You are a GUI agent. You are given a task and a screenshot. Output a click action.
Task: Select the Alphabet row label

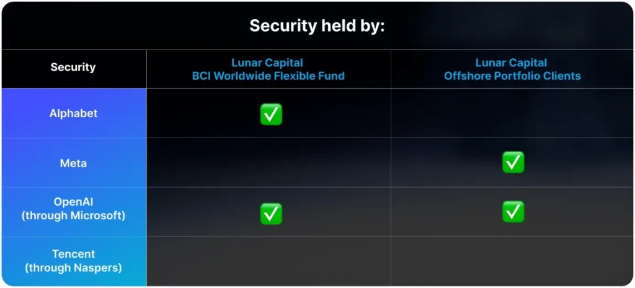[x=73, y=113]
